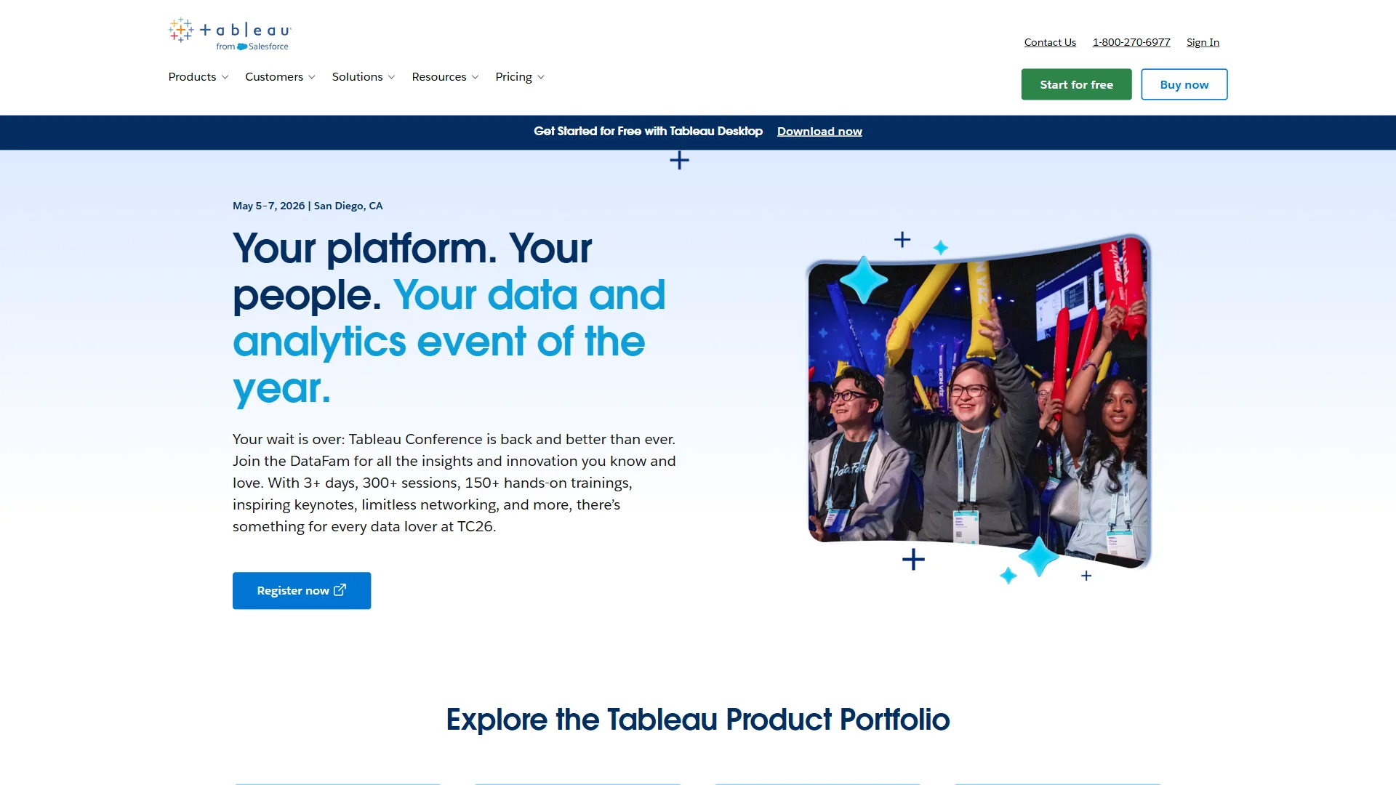Expand the chevron next to Pricing
The width and height of the screenshot is (1396, 785).
click(x=541, y=78)
